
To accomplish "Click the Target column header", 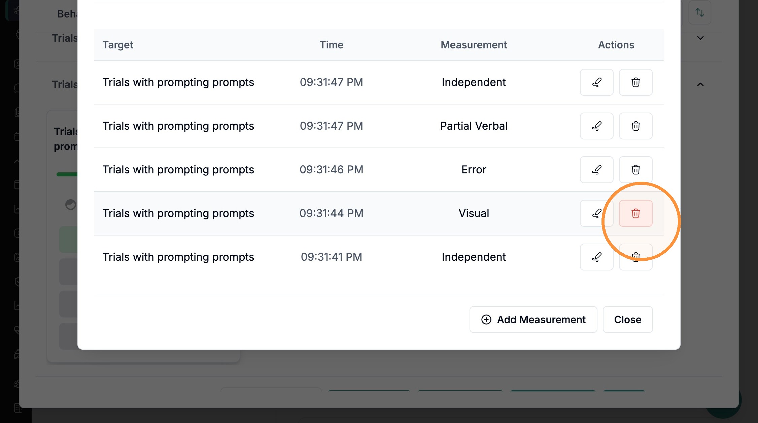I will tap(118, 45).
